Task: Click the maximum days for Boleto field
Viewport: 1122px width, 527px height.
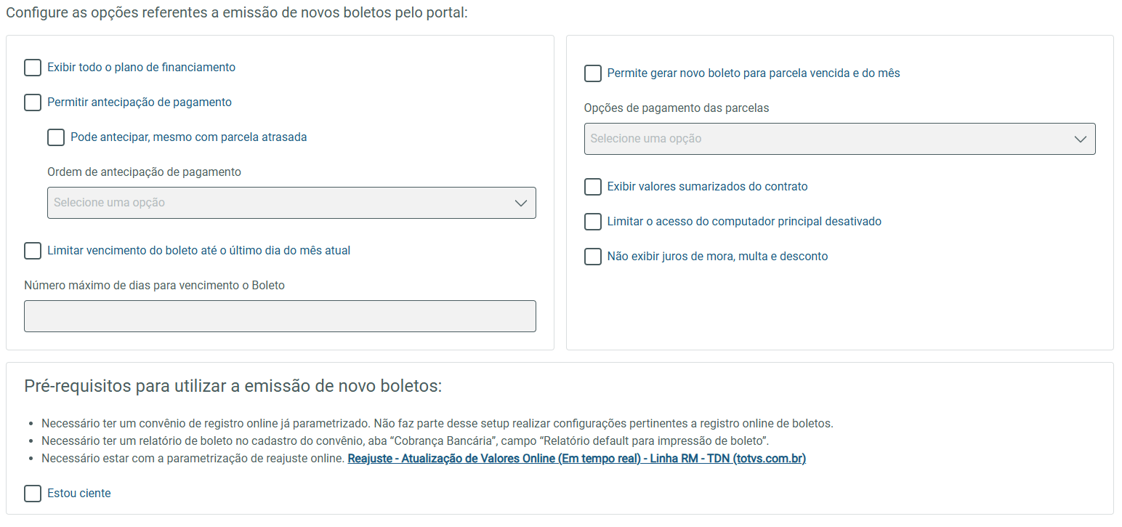Action: (x=280, y=316)
